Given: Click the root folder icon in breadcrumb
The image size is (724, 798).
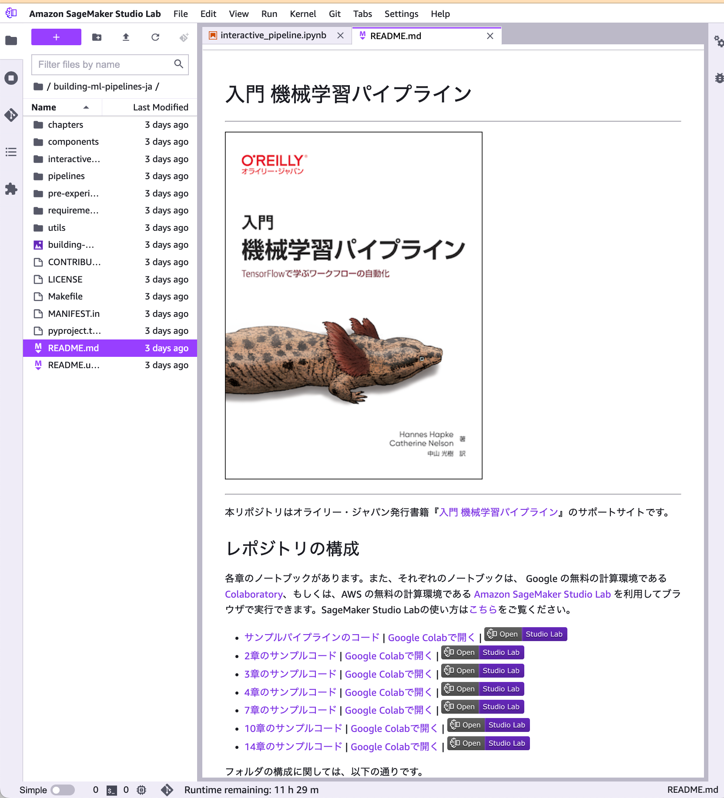Looking at the screenshot, I should tap(38, 86).
